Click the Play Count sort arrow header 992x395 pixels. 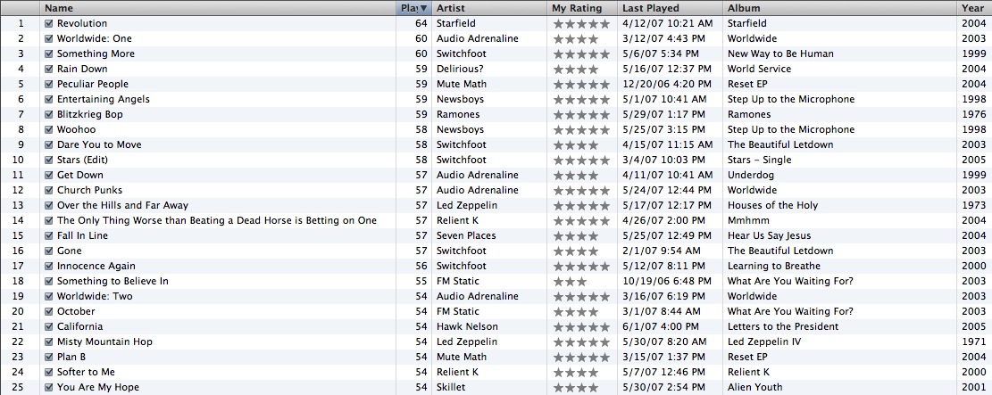pyautogui.click(x=413, y=8)
